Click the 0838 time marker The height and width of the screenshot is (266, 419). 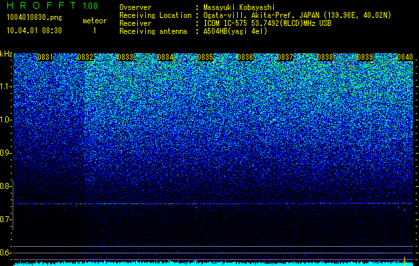tap(325, 57)
